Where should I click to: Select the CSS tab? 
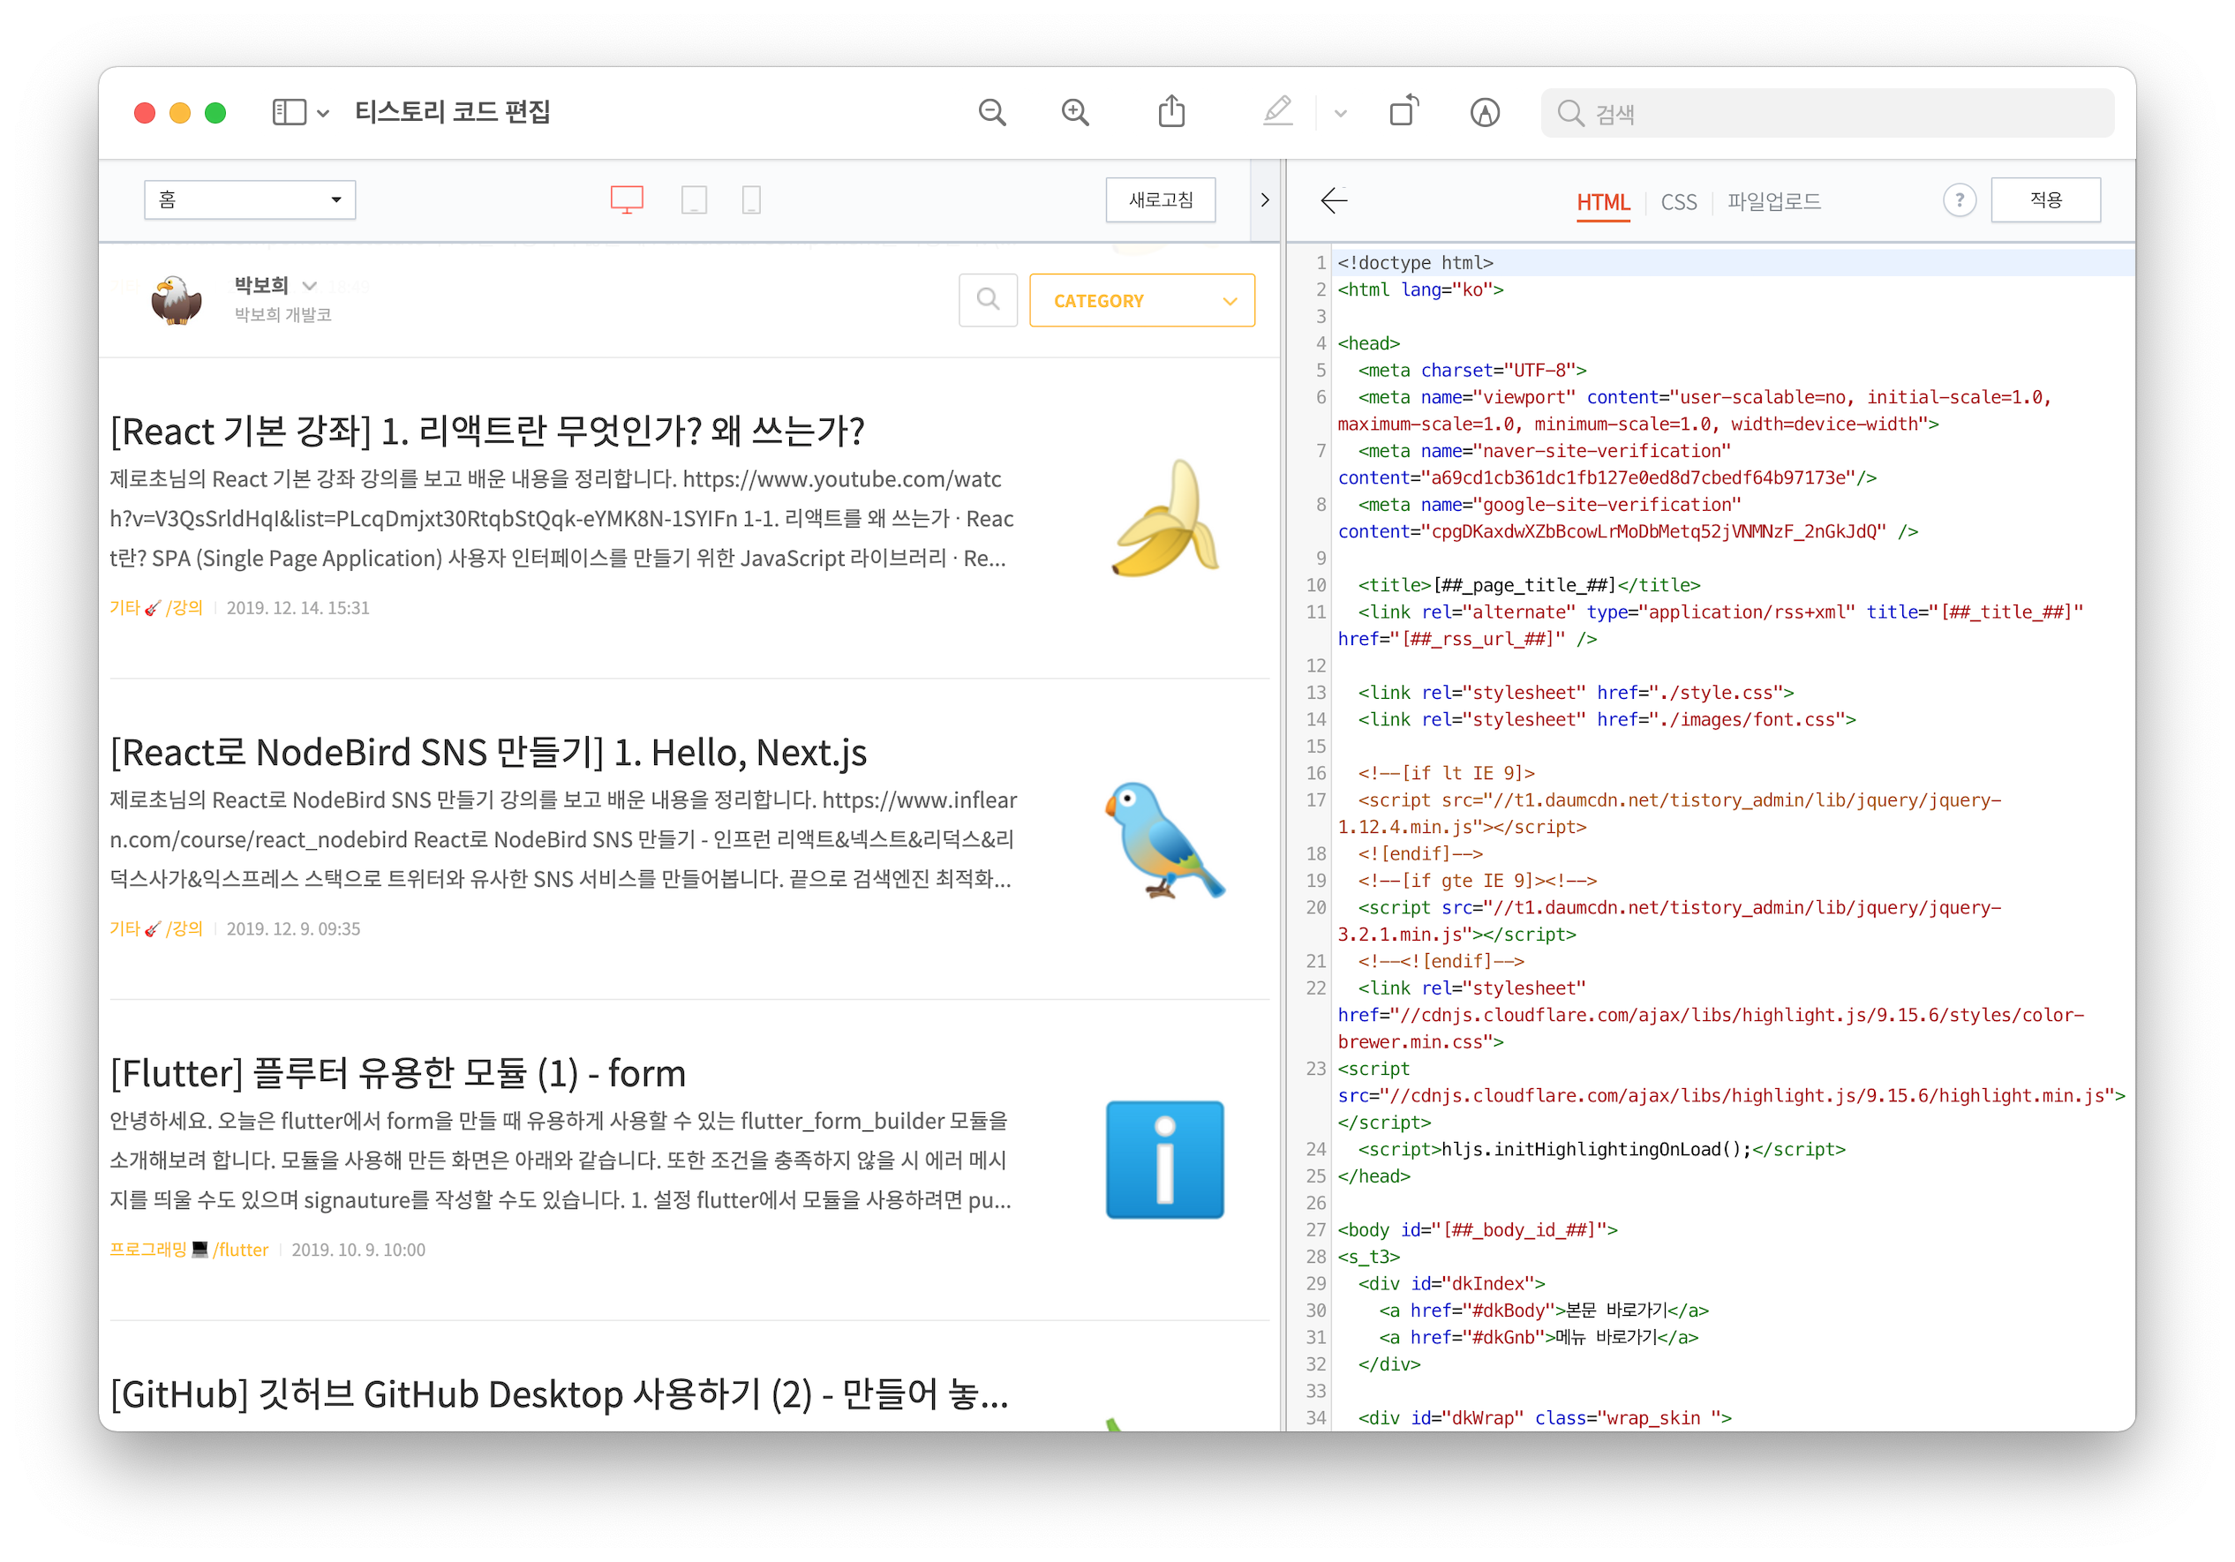1678,202
